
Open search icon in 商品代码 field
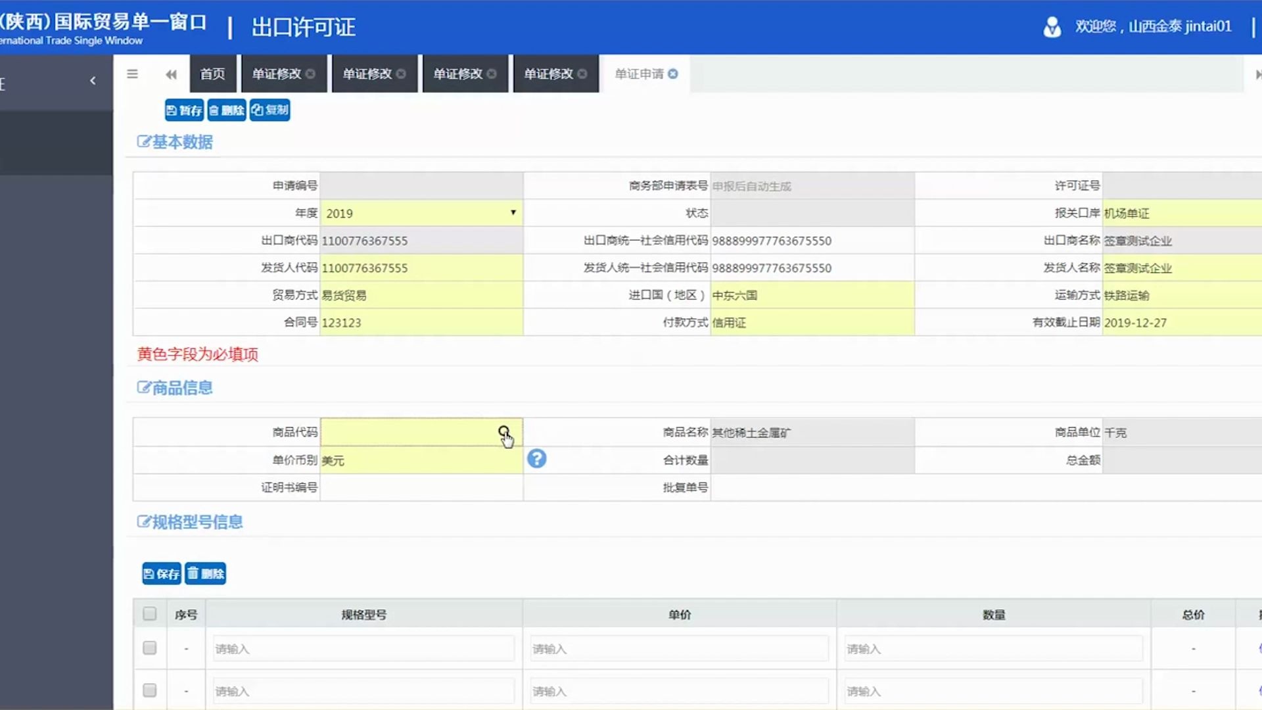504,432
